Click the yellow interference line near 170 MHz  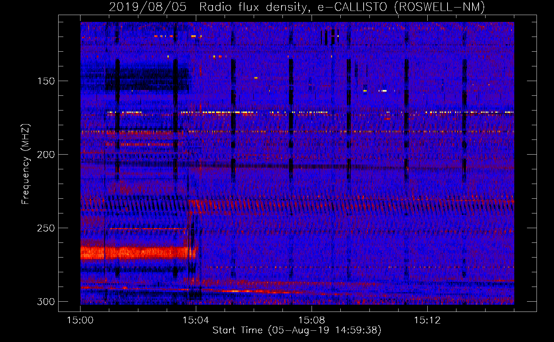point(310,112)
